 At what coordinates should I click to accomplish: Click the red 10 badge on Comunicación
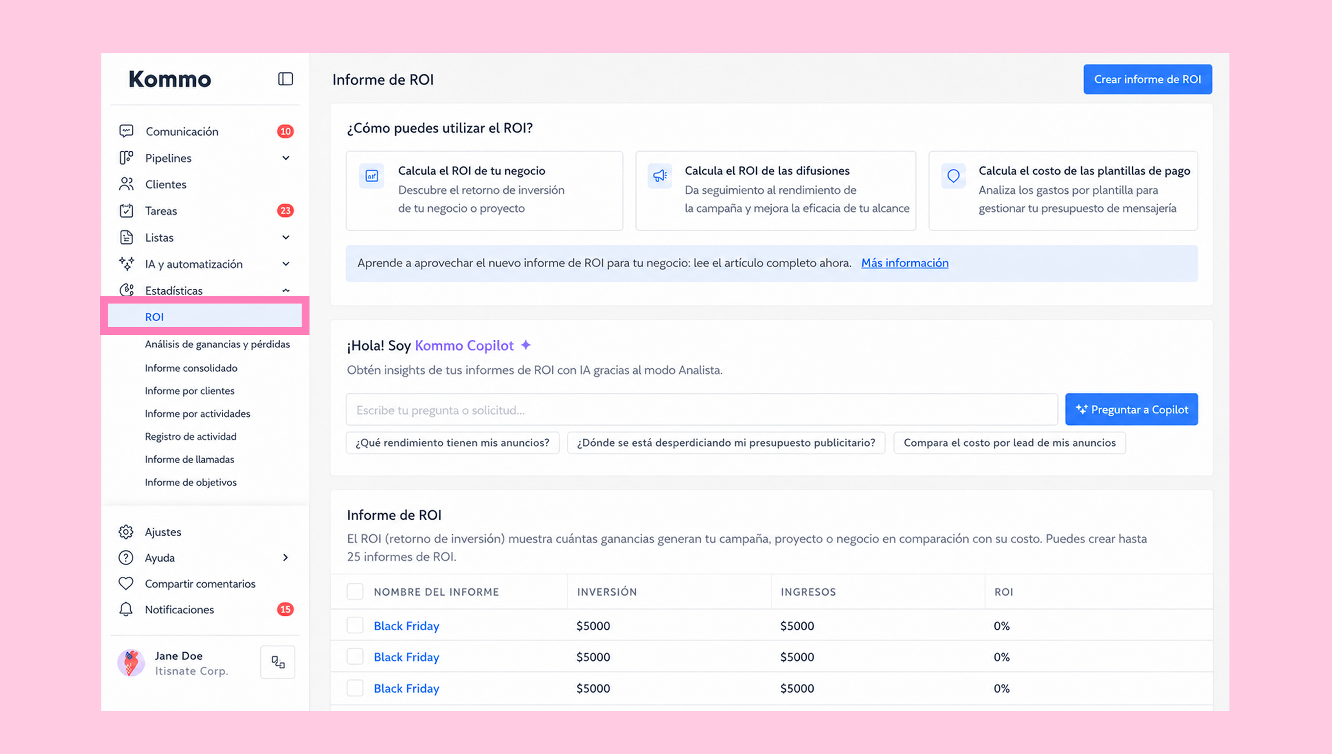pos(285,131)
